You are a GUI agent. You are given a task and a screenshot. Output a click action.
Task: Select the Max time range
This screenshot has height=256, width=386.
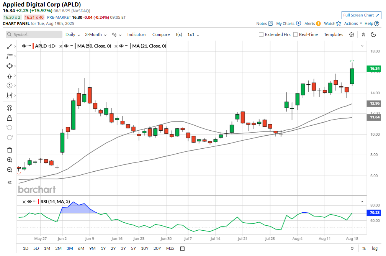pyautogui.click(x=170, y=248)
